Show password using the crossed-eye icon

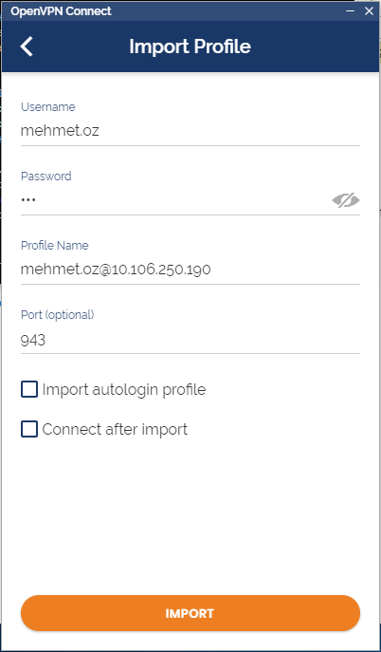click(346, 200)
